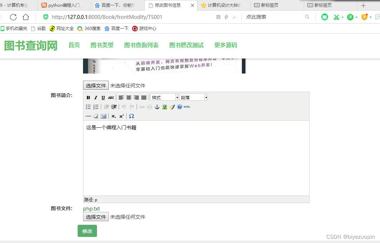
Task: Insert a table in the book description editor
Action: [103, 116]
